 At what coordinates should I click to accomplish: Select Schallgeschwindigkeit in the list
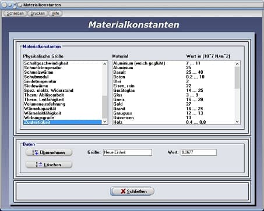point(62,63)
